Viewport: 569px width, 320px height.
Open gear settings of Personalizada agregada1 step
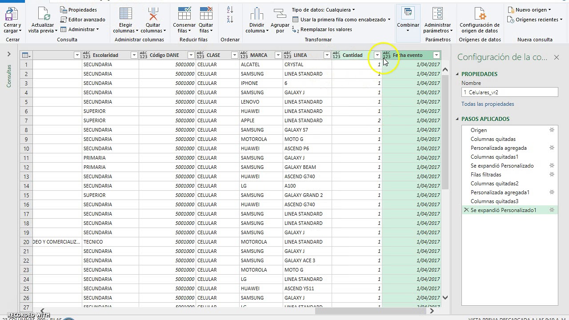[552, 192]
